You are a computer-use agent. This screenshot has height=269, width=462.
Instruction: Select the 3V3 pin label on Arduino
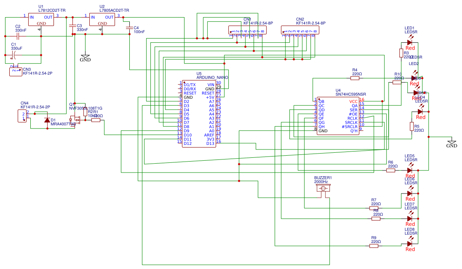pyautogui.click(x=211, y=139)
